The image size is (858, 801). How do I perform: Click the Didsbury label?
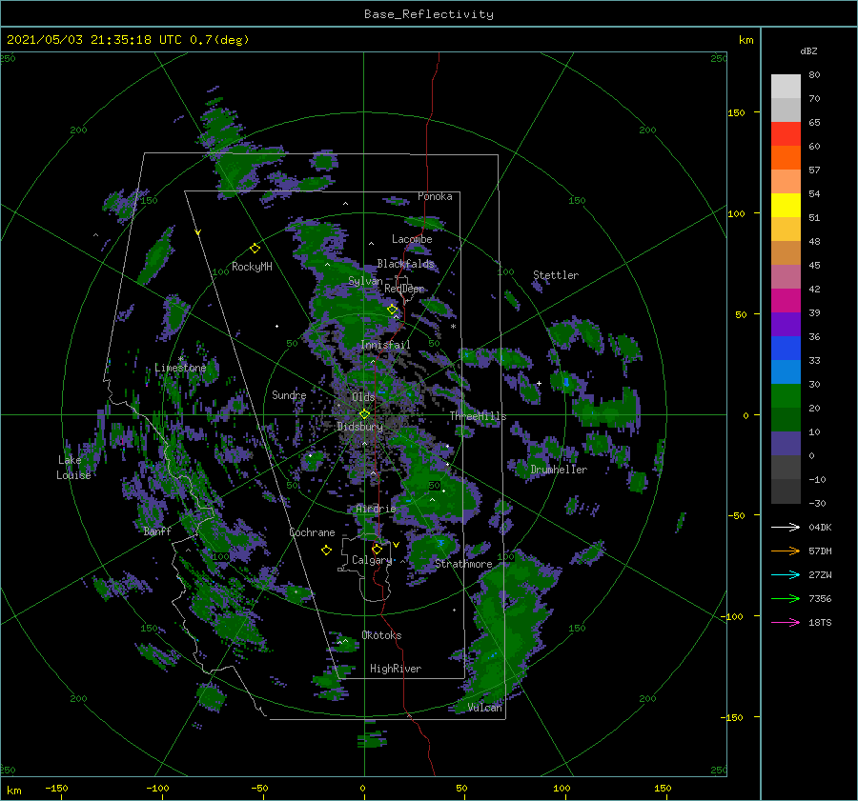click(x=359, y=427)
